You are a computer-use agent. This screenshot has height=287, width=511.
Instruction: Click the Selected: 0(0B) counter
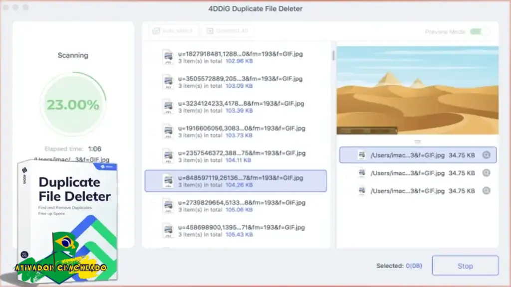tap(399, 266)
